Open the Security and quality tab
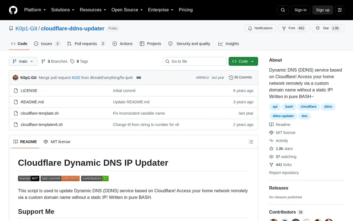The image size is (353, 221). pos(189,44)
